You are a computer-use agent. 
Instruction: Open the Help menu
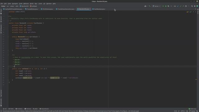pyautogui.click(x=54, y=3)
